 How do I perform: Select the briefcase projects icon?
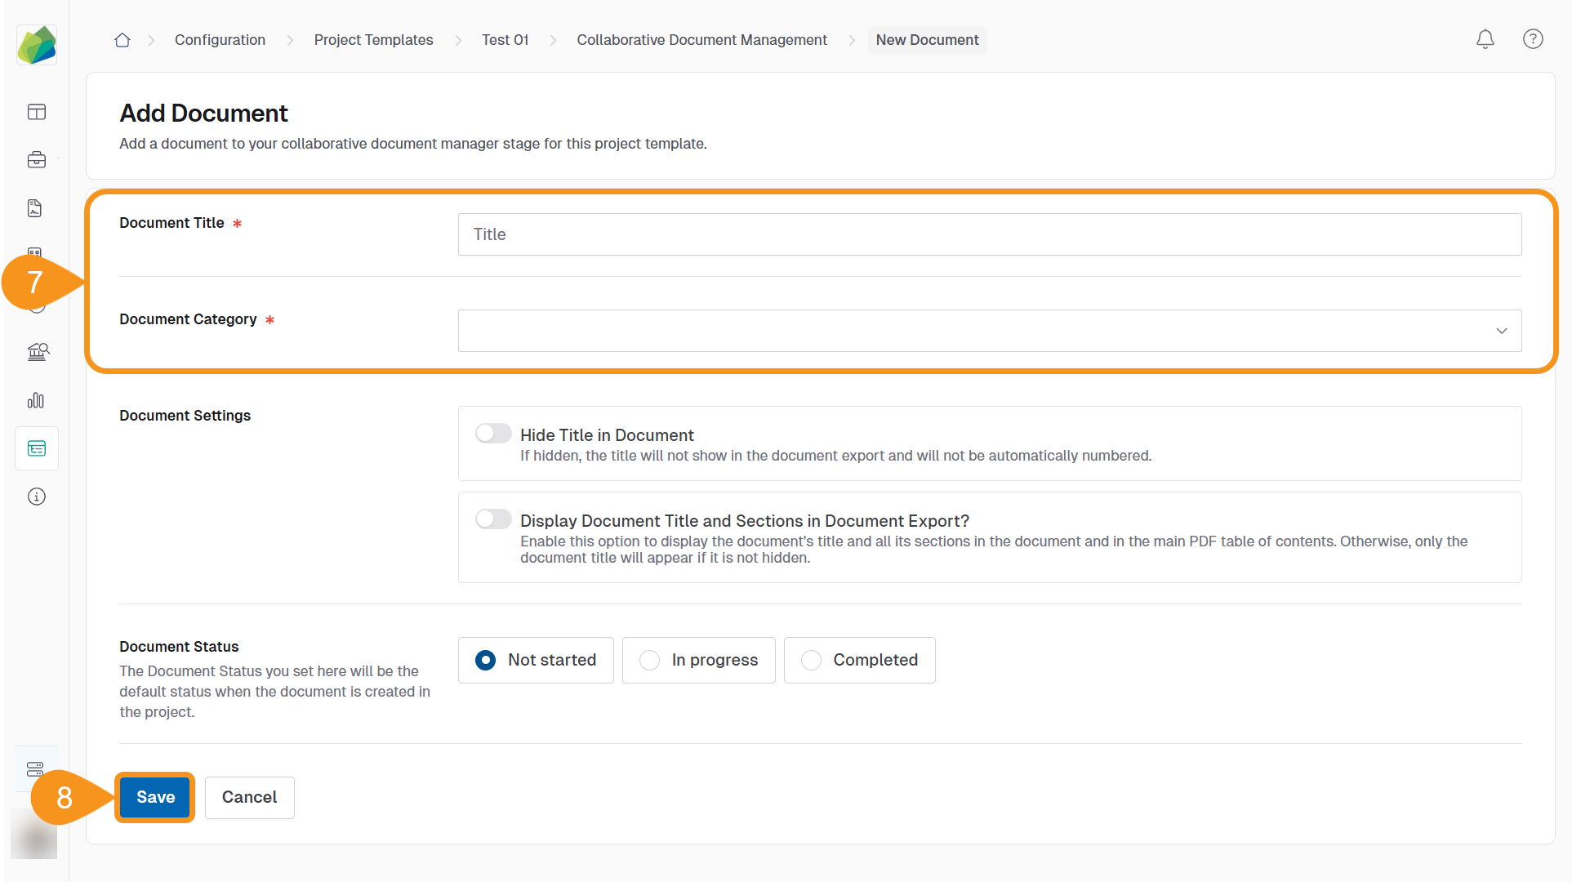click(37, 159)
